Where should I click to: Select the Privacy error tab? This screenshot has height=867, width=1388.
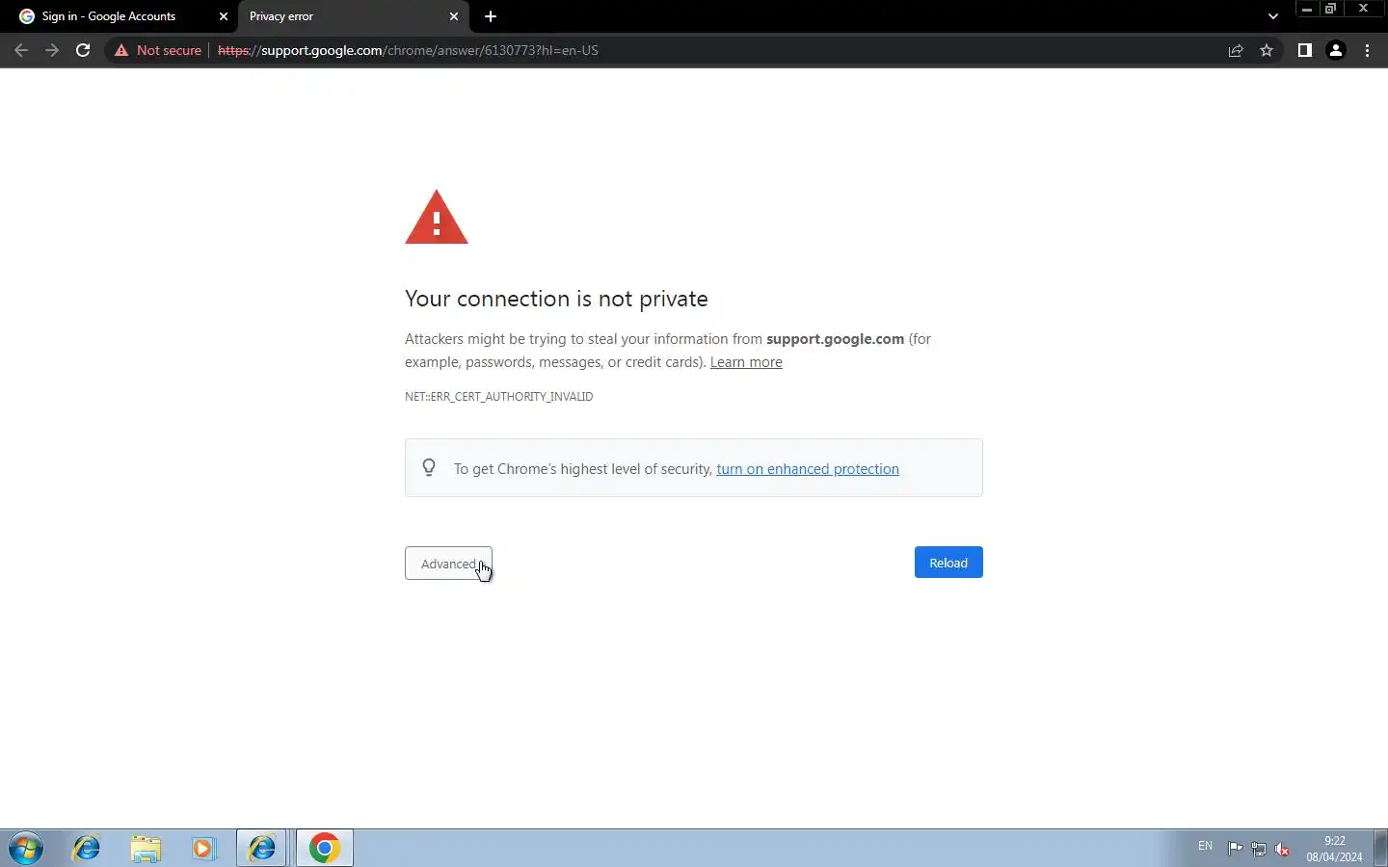click(353, 16)
